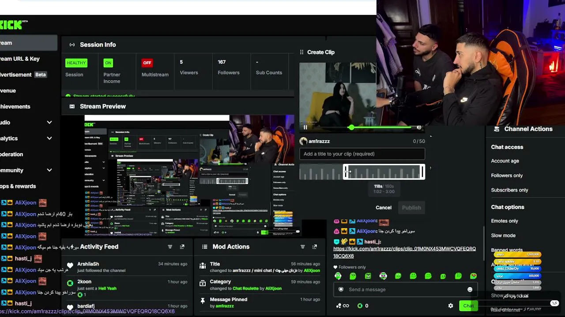Viewport: 565px width, 317px height.
Task: Click the HEALTHY session status badge
Action: (x=76, y=63)
